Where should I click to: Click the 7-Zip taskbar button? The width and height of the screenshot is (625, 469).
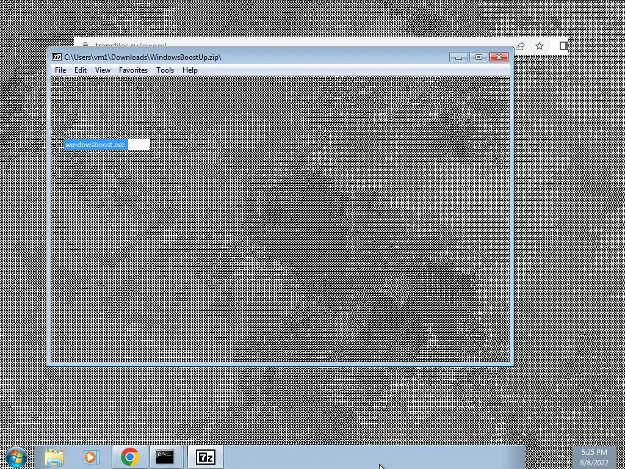click(206, 457)
